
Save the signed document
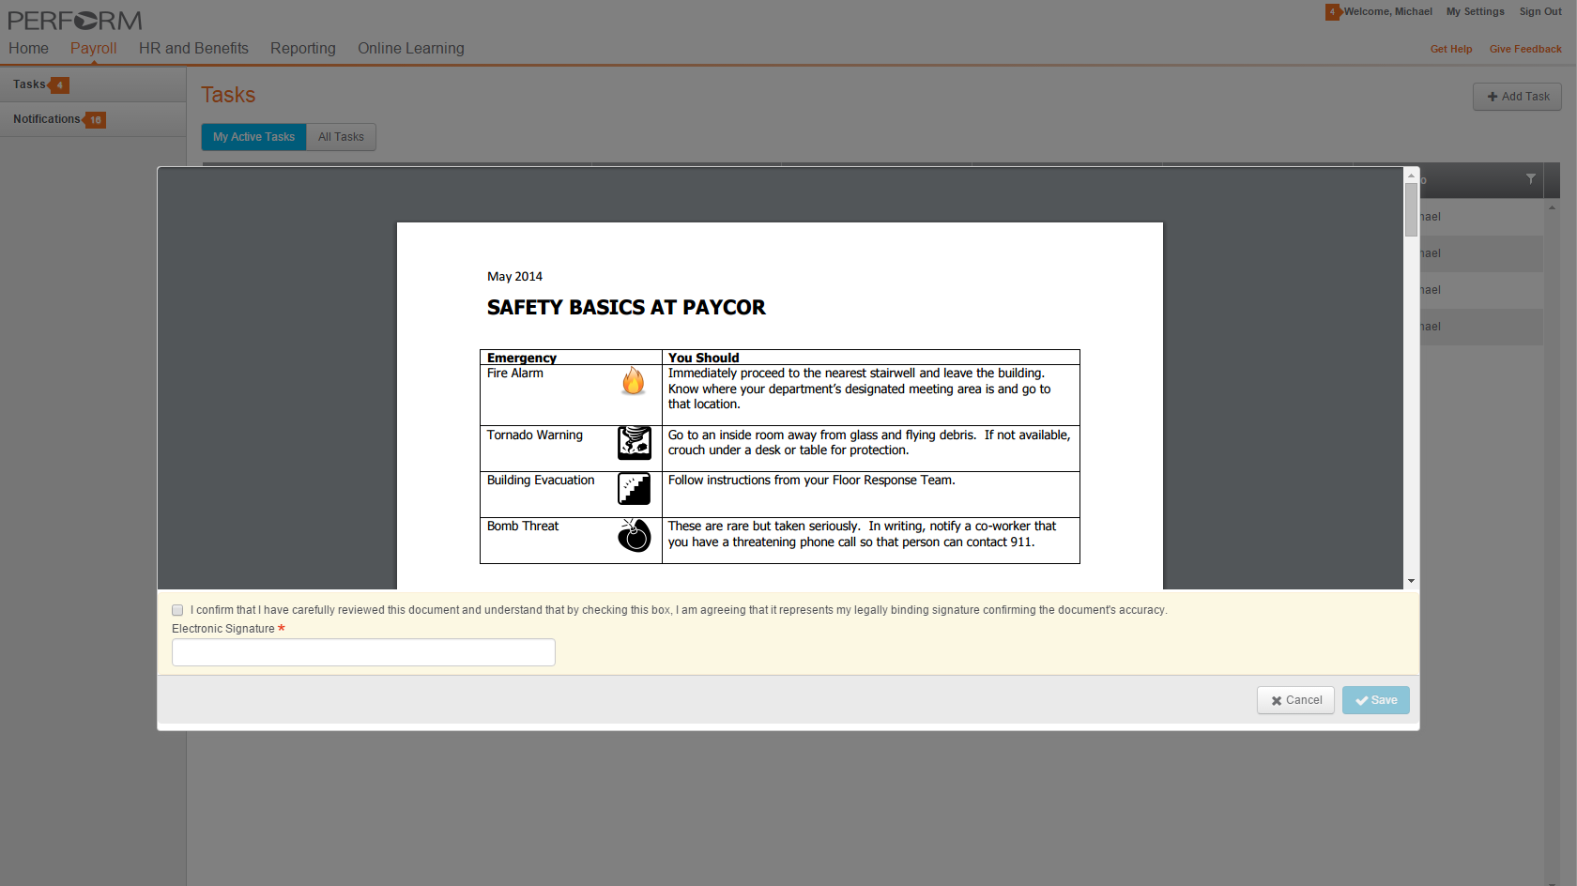[x=1376, y=700]
